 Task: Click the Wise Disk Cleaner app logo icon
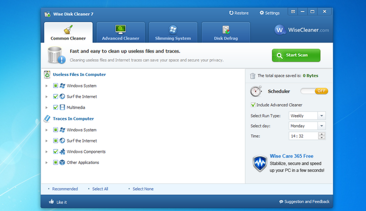pyautogui.click(x=48, y=14)
